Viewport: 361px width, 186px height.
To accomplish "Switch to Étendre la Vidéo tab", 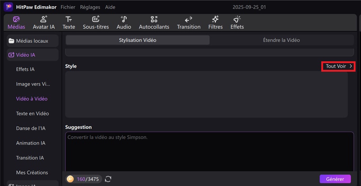I will click(x=281, y=40).
